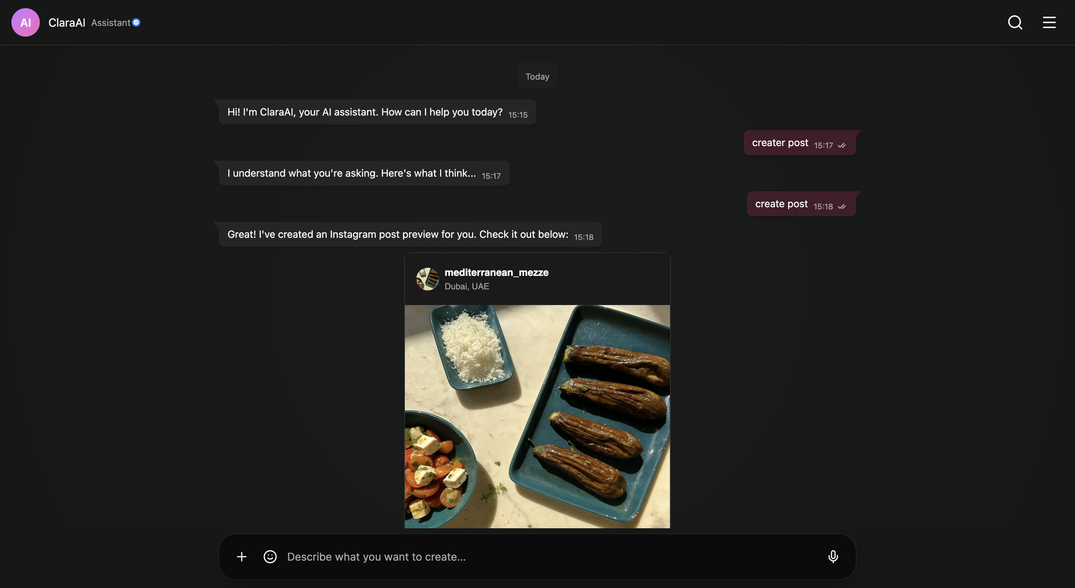This screenshot has width=1075, height=588.
Task: Click the eggplant food post image
Action: click(x=537, y=417)
